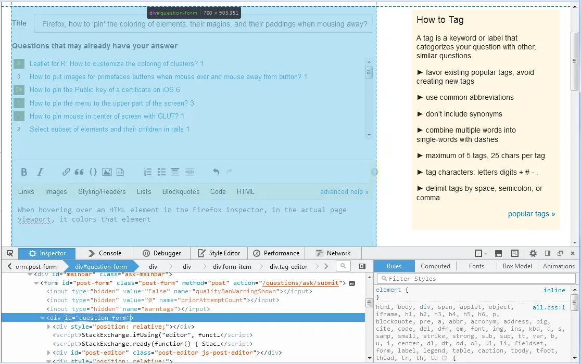Switch to the Computed sidebar tab
The image size is (581, 364).
point(435,266)
